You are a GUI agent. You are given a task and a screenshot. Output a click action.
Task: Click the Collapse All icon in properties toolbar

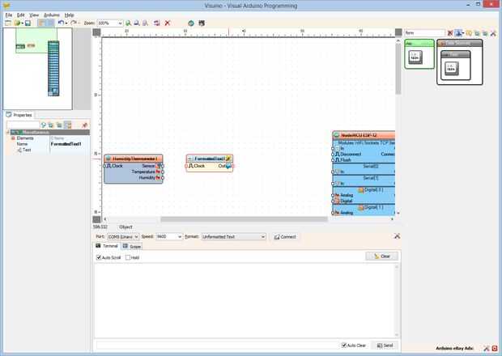point(59,125)
